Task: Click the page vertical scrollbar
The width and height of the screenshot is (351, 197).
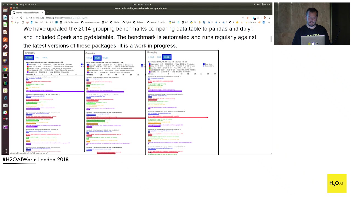Action: (x=271, y=39)
